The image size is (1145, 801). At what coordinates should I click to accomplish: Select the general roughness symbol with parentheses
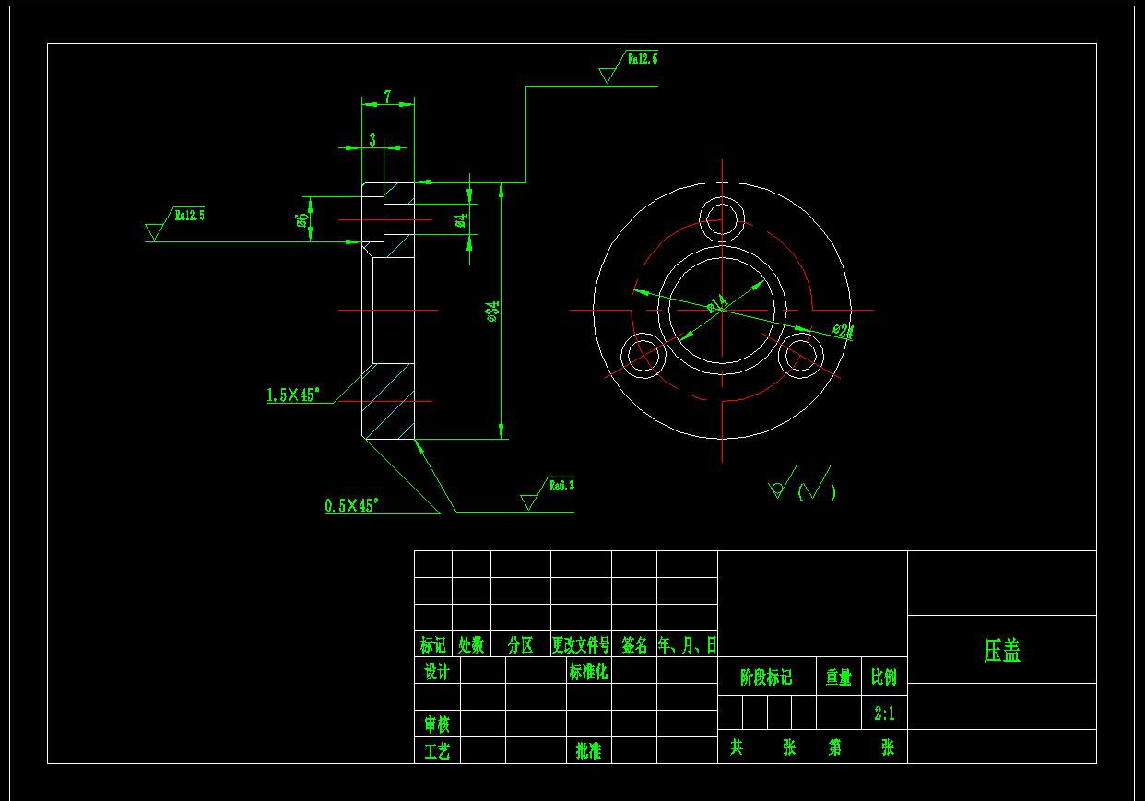[x=801, y=484]
